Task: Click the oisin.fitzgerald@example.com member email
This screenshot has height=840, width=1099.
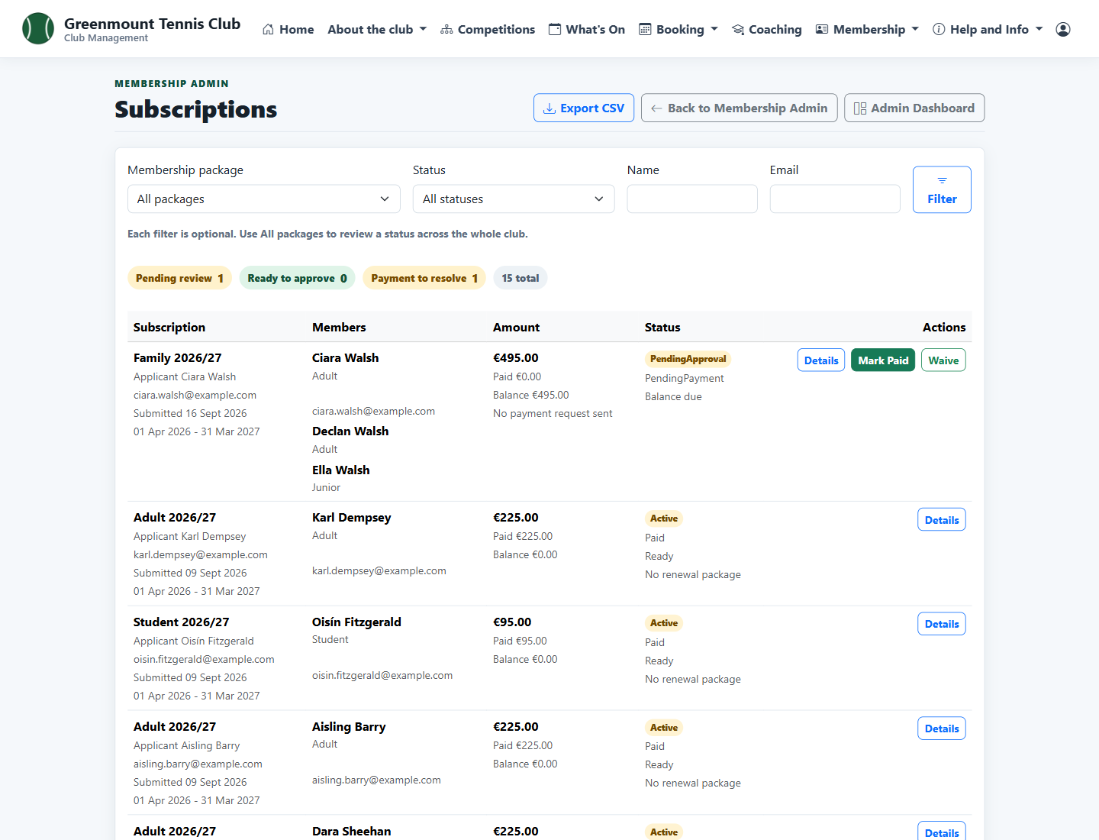Action: coord(382,676)
